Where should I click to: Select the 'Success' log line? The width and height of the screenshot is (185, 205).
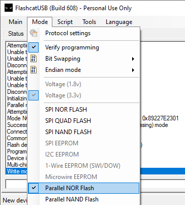17,125
